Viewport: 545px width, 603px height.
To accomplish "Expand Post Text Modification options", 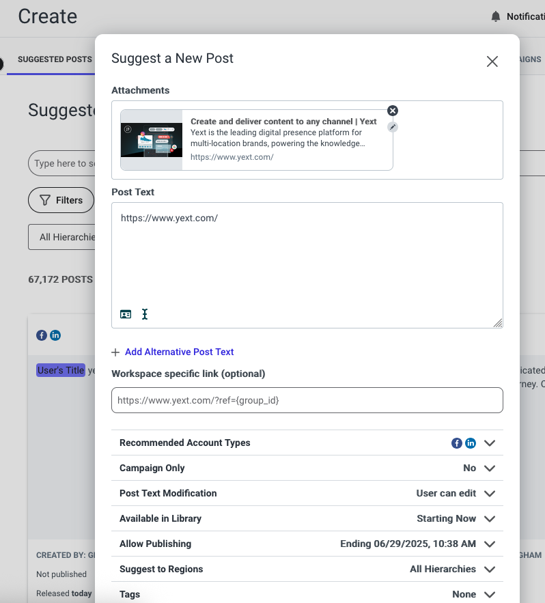I will tap(307, 494).
